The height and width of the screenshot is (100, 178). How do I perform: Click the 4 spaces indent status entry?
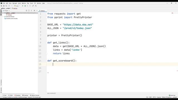(159, 97)
